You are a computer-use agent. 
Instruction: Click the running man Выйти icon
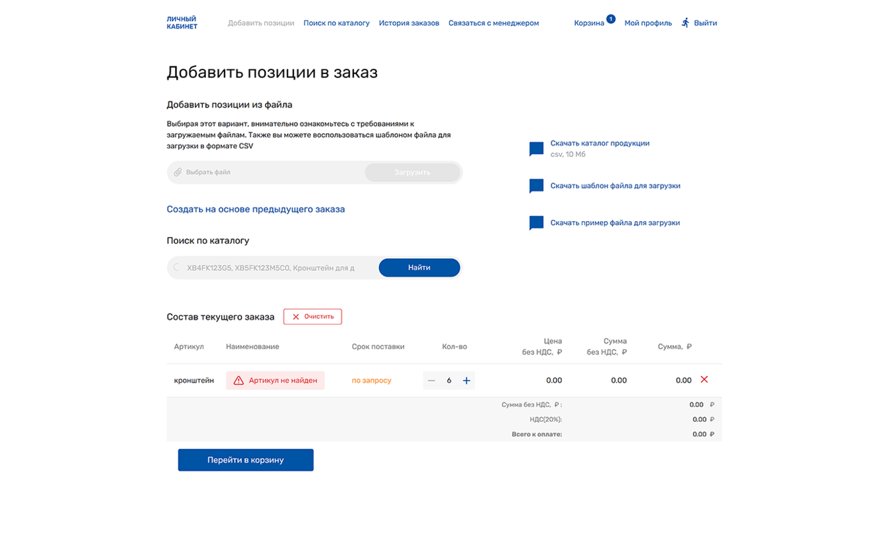tap(685, 23)
